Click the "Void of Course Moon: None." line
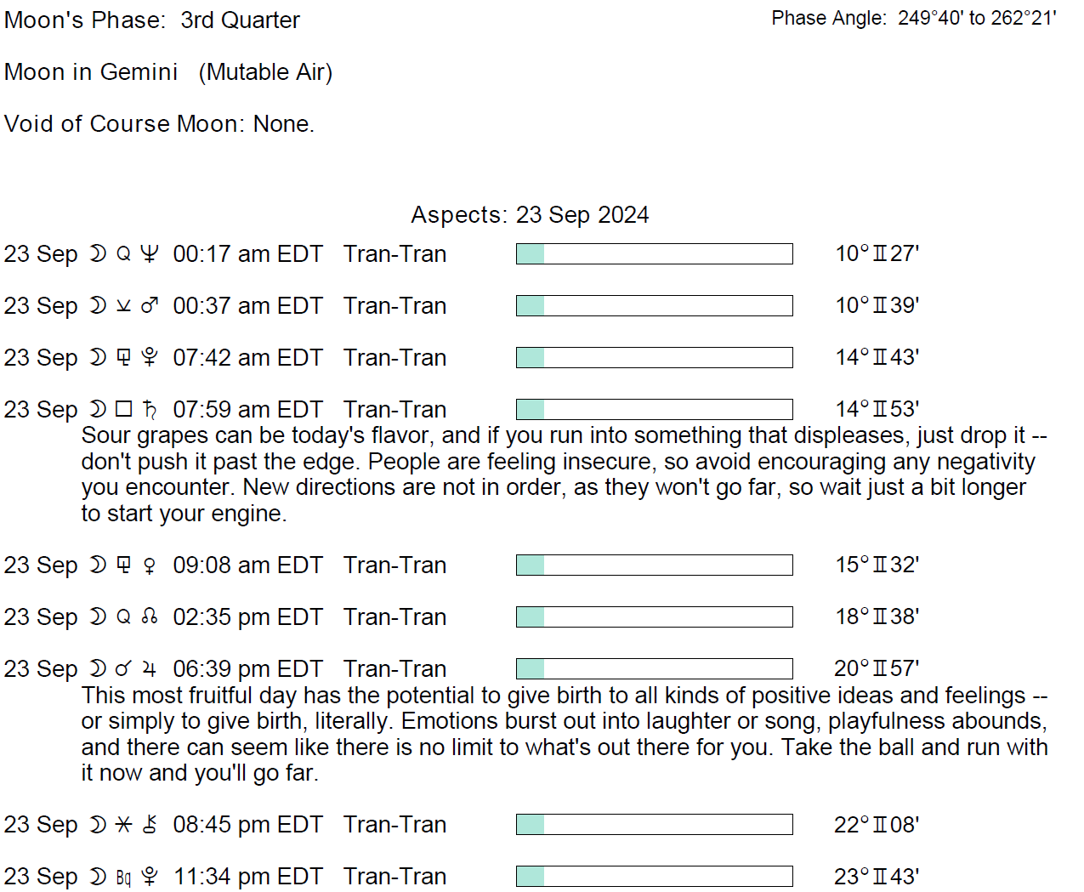Image resolution: width=1084 pixels, height=892 pixels. tap(159, 124)
